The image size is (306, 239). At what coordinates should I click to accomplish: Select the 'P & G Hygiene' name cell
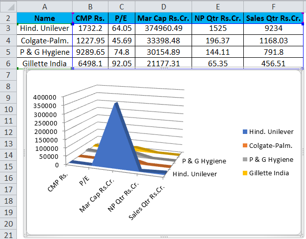click(44, 52)
